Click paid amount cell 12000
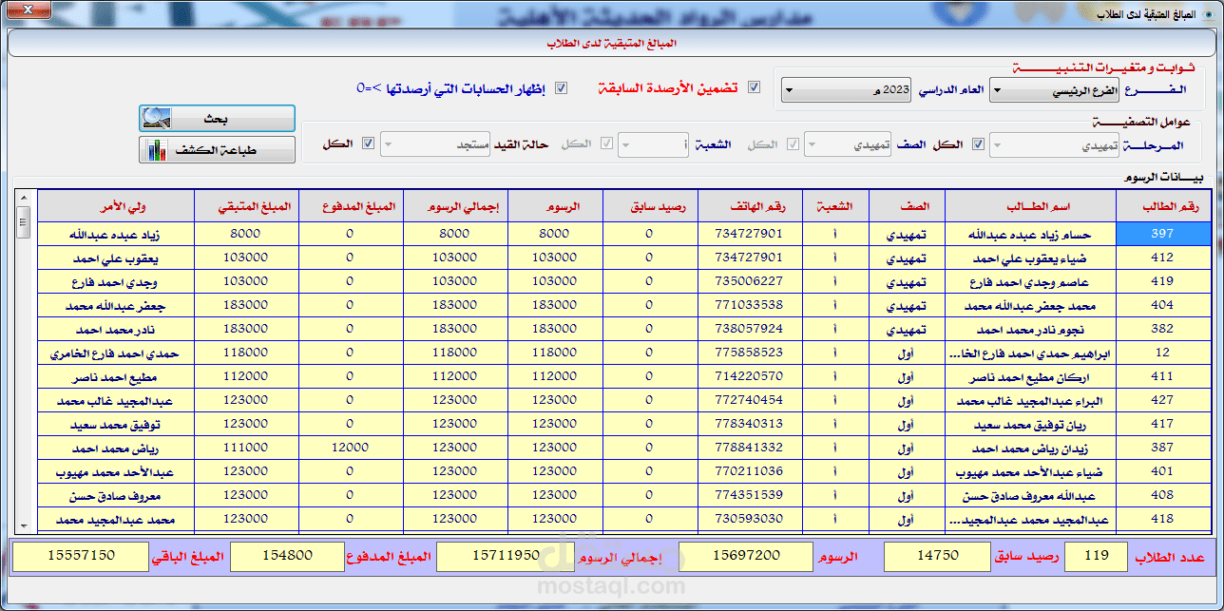Viewport: 1224px width, 611px height. pyautogui.click(x=351, y=448)
